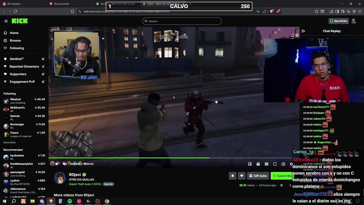Open File Explorer from taskbar

pyautogui.click(x=33, y=201)
